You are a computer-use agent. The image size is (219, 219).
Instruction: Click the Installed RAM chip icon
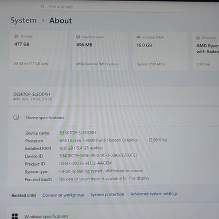(x=139, y=37)
